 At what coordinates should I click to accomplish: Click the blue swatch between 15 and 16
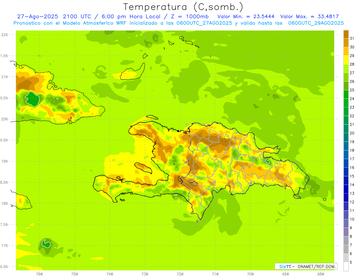pos(346,172)
